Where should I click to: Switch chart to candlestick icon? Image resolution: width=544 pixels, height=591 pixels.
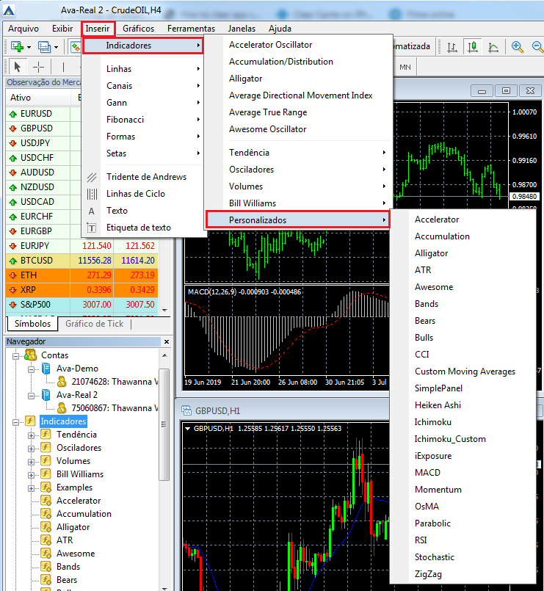tap(472, 47)
